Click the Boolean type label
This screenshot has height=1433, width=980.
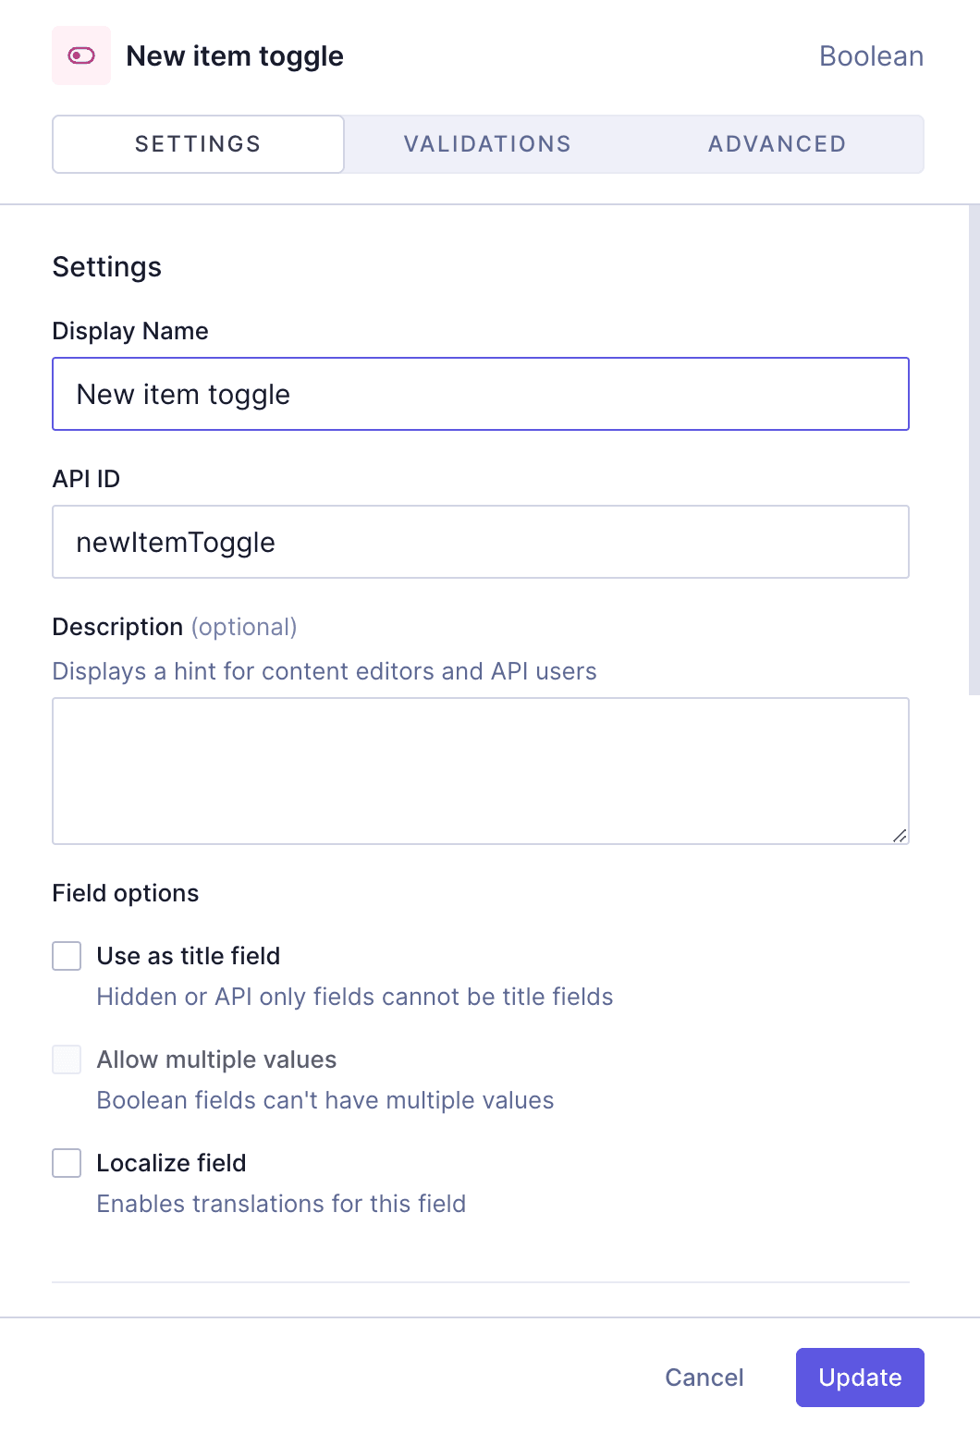870,55
